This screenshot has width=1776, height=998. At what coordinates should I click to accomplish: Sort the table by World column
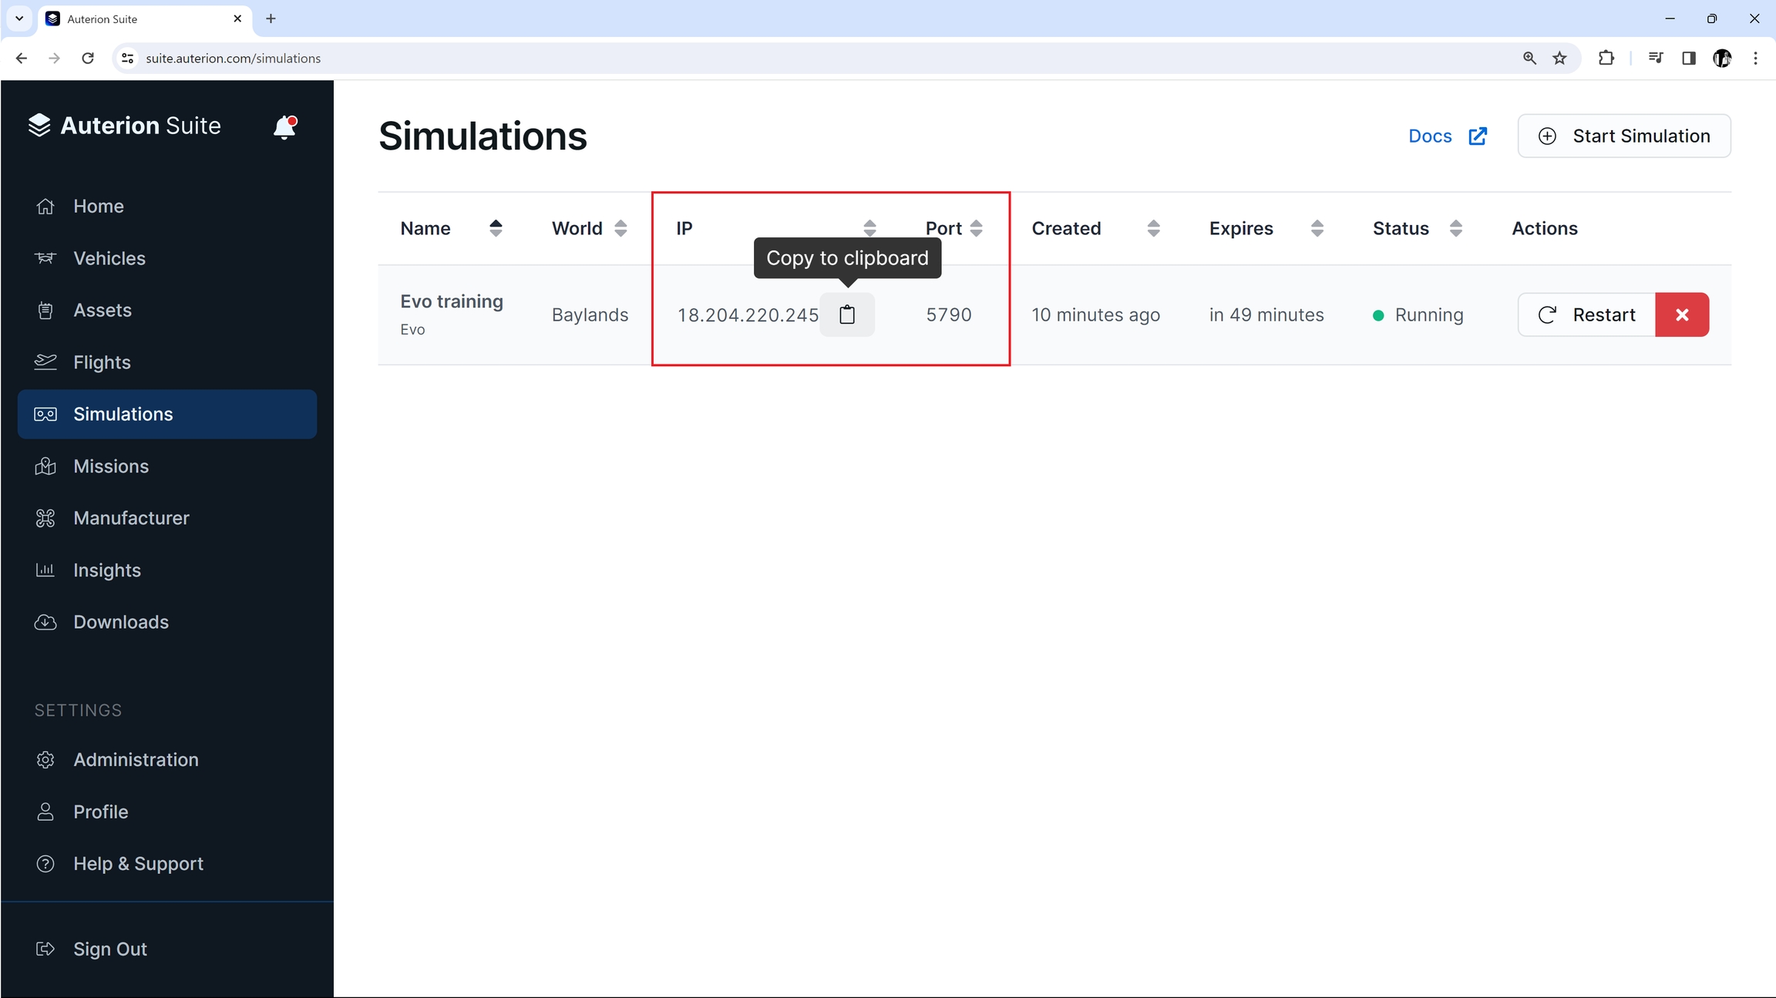[x=621, y=228]
